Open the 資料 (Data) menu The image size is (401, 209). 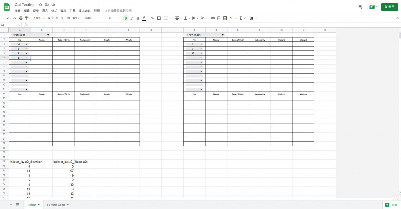pyautogui.click(x=63, y=11)
